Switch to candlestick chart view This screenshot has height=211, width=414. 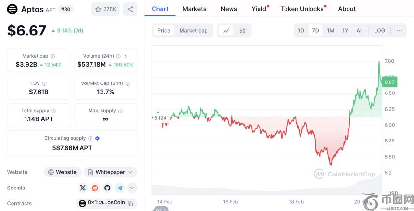click(x=242, y=31)
